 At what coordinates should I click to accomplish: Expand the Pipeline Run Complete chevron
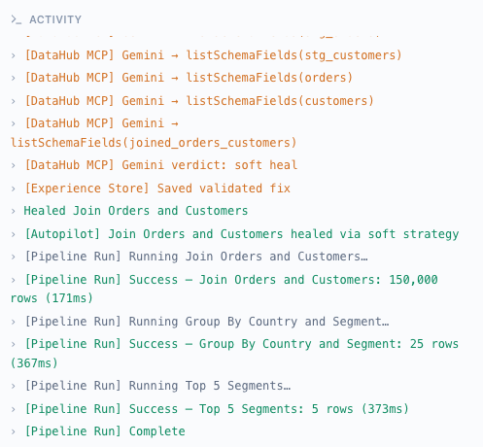tap(14, 431)
